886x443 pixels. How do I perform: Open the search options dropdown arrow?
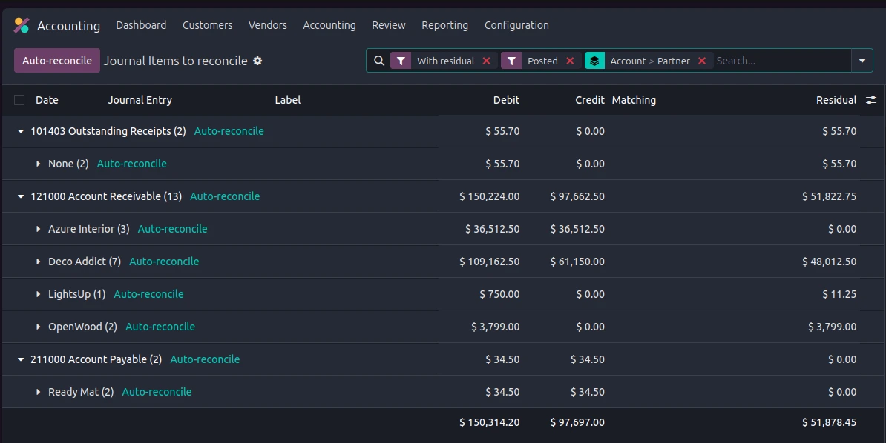(x=862, y=61)
